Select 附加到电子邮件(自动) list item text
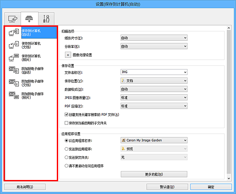Image resolution: width=236 pixels, height=194 pixels. (x=33, y=71)
